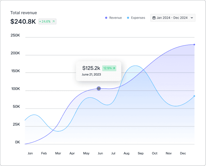Click the $125.2k value in the tooltip

[x=91, y=68]
